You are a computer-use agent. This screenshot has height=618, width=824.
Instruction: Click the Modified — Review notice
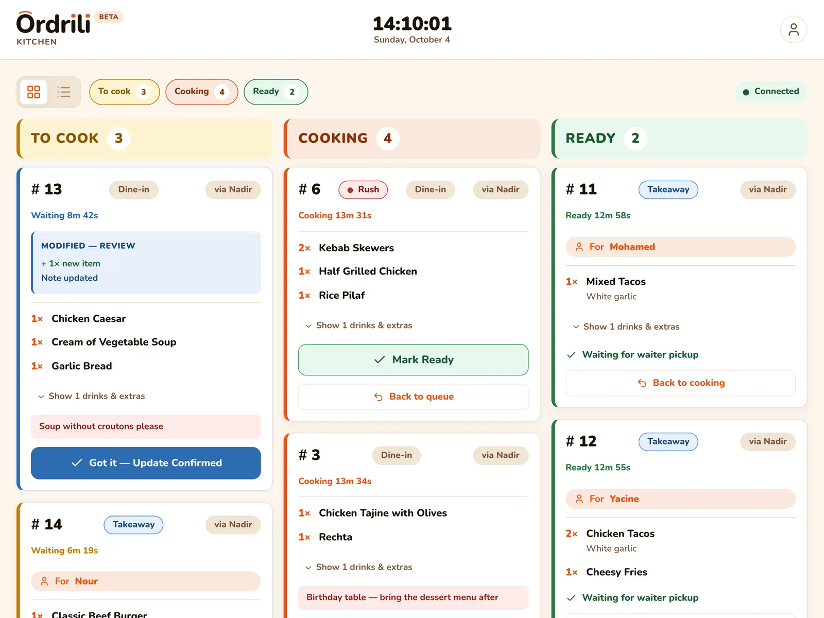point(146,262)
